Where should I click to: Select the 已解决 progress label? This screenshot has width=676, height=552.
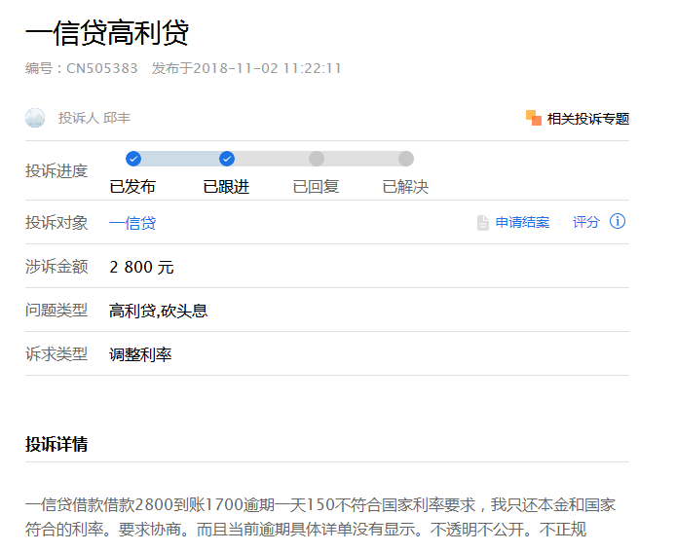tap(405, 187)
